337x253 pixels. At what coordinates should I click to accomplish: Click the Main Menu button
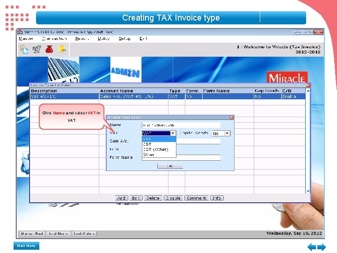pos(26,246)
